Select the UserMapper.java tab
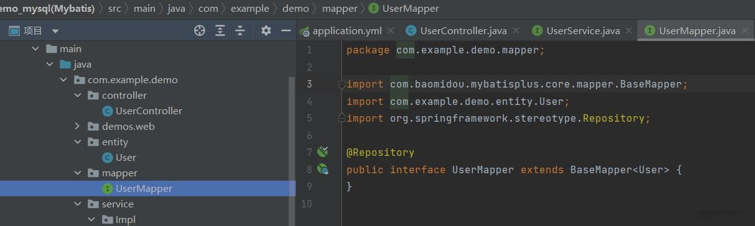Viewport: 755px width, 226px height. tap(697, 30)
